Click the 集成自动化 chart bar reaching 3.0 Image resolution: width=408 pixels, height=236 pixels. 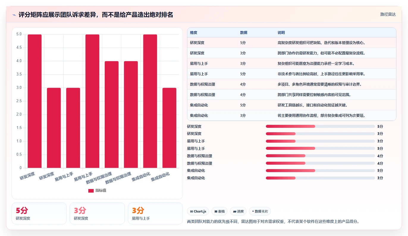pyautogui.click(x=169, y=128)
